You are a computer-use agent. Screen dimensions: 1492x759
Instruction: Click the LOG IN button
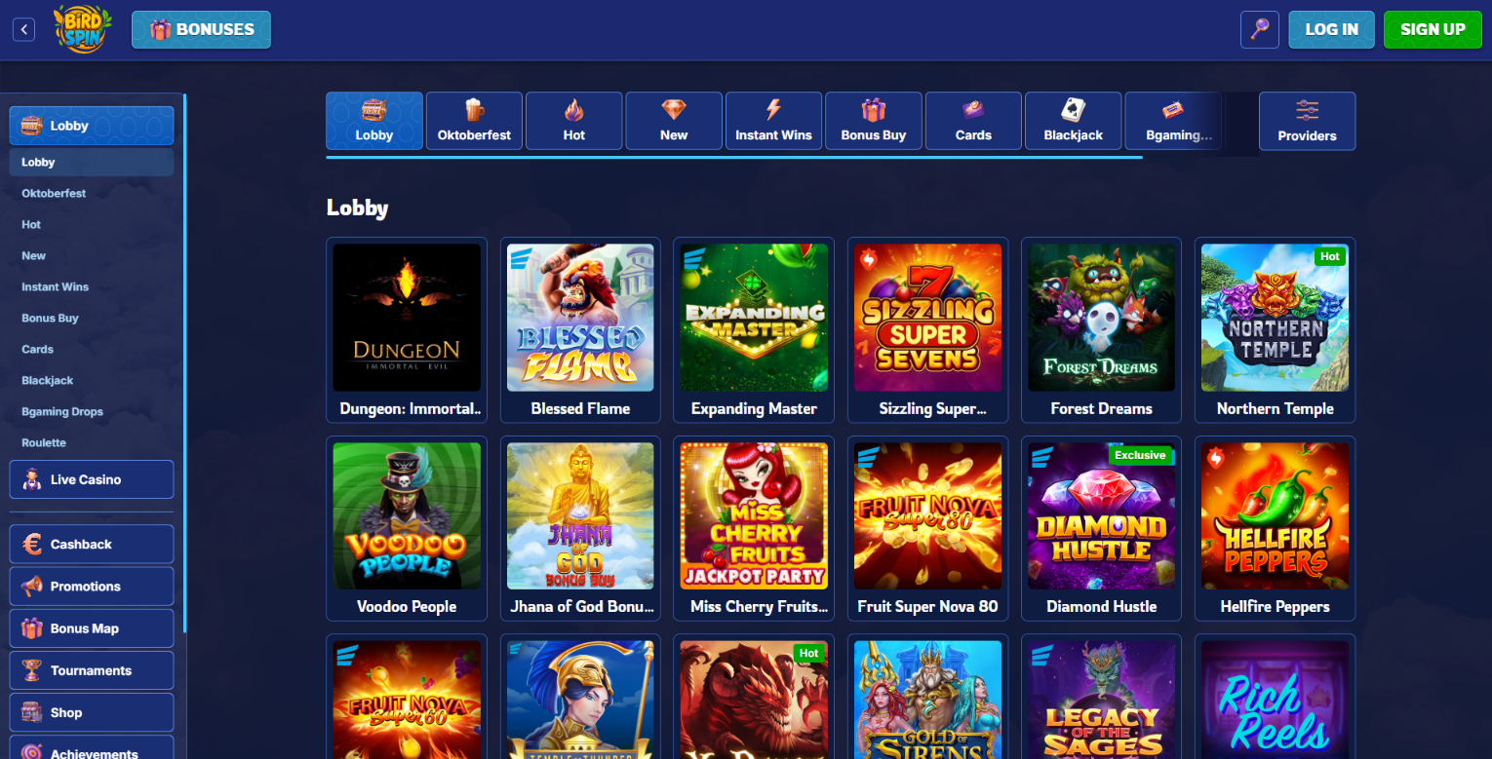coord(1331,29)
